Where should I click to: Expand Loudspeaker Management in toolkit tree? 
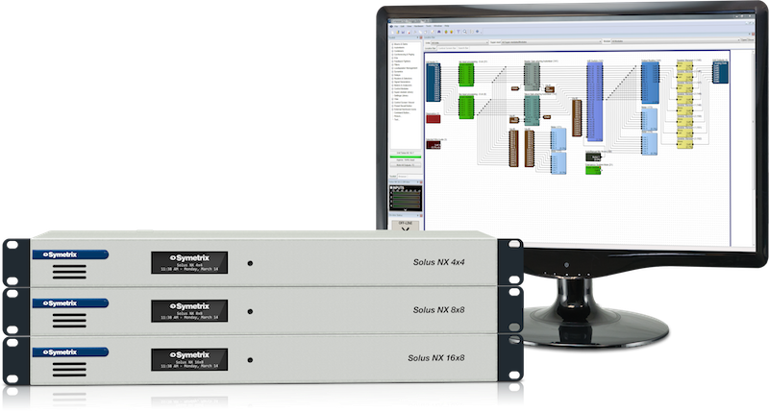pyautogui.click(x=392, y=68)
